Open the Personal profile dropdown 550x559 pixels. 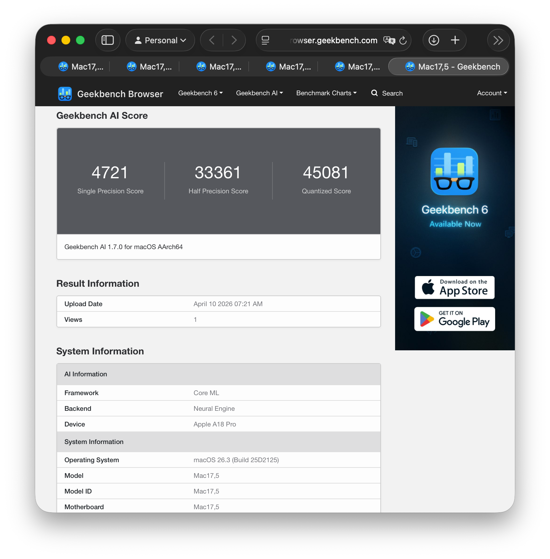tap(160, 40)
